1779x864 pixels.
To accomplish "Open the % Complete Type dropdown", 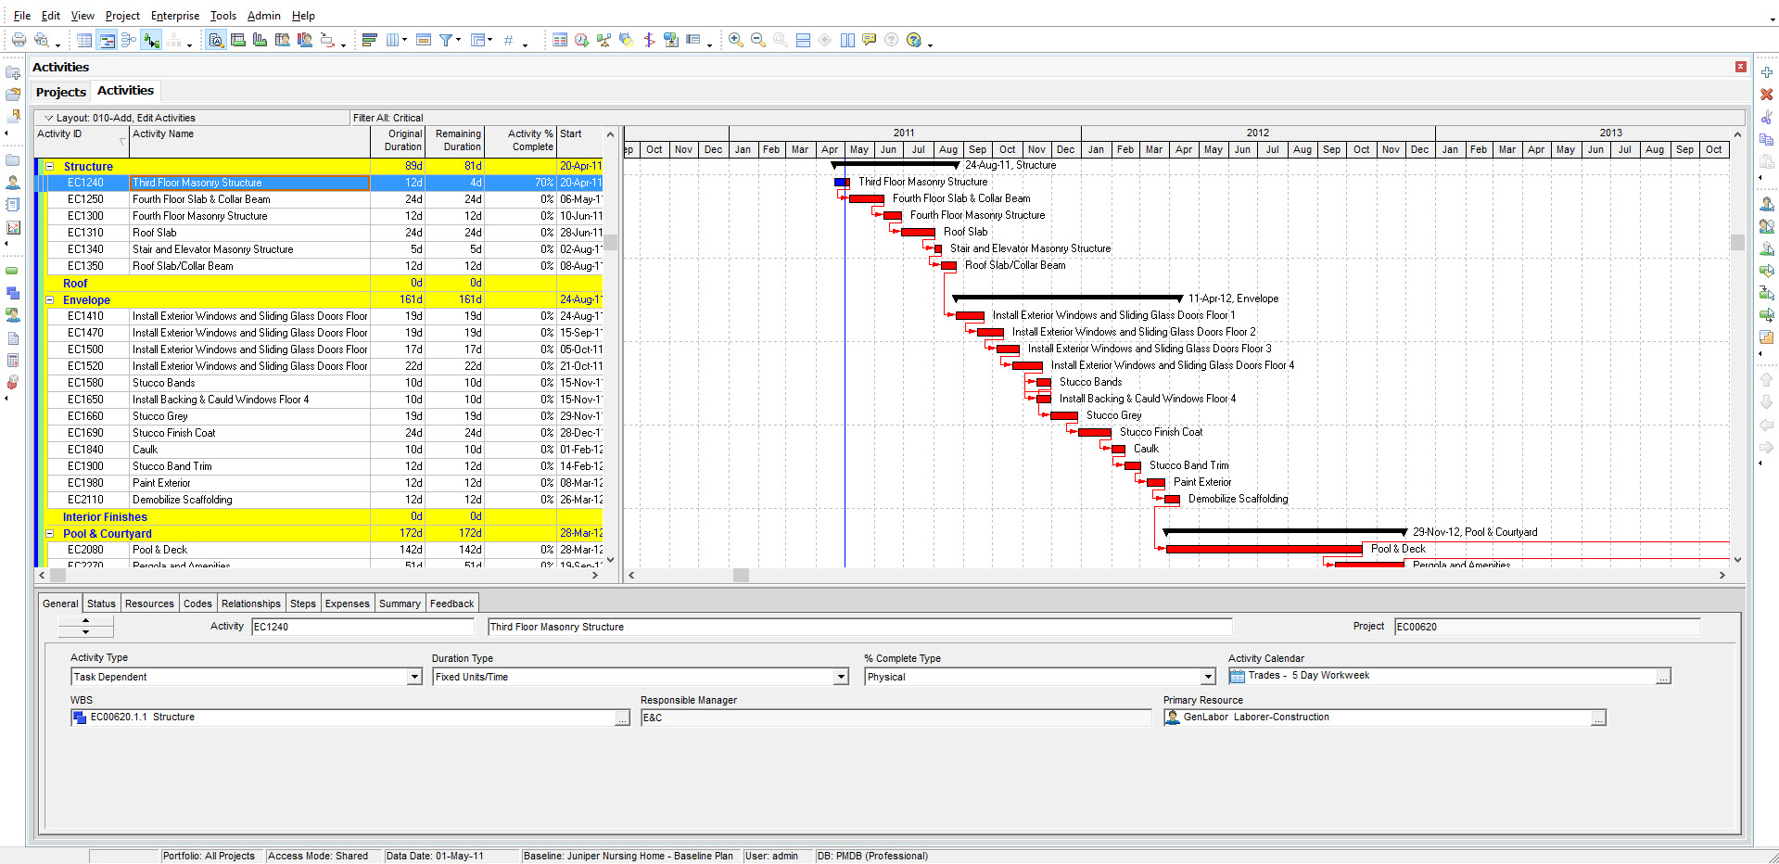I will [x=1208, y=677].
